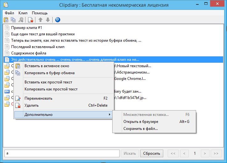Click the document icon beside 'Пример клипа #1'

[x=7, y=28]
